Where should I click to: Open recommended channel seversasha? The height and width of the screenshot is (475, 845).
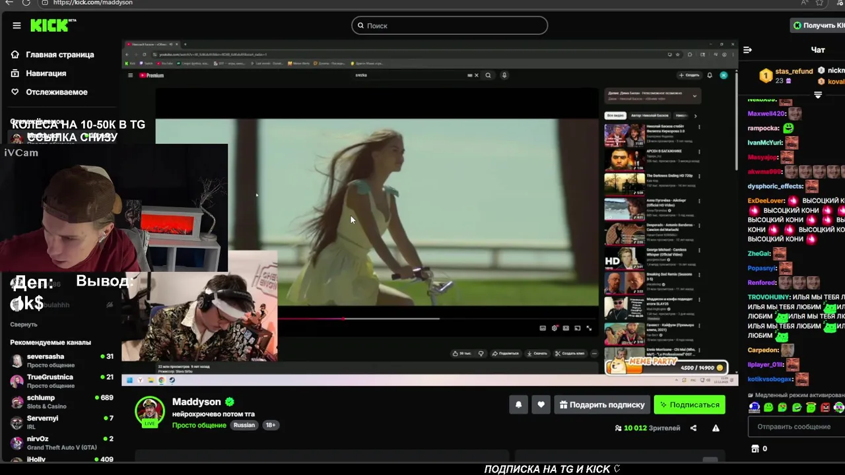coord(61,360)
